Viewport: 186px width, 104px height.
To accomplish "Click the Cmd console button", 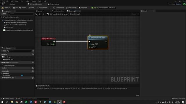I will coord(18,99).
